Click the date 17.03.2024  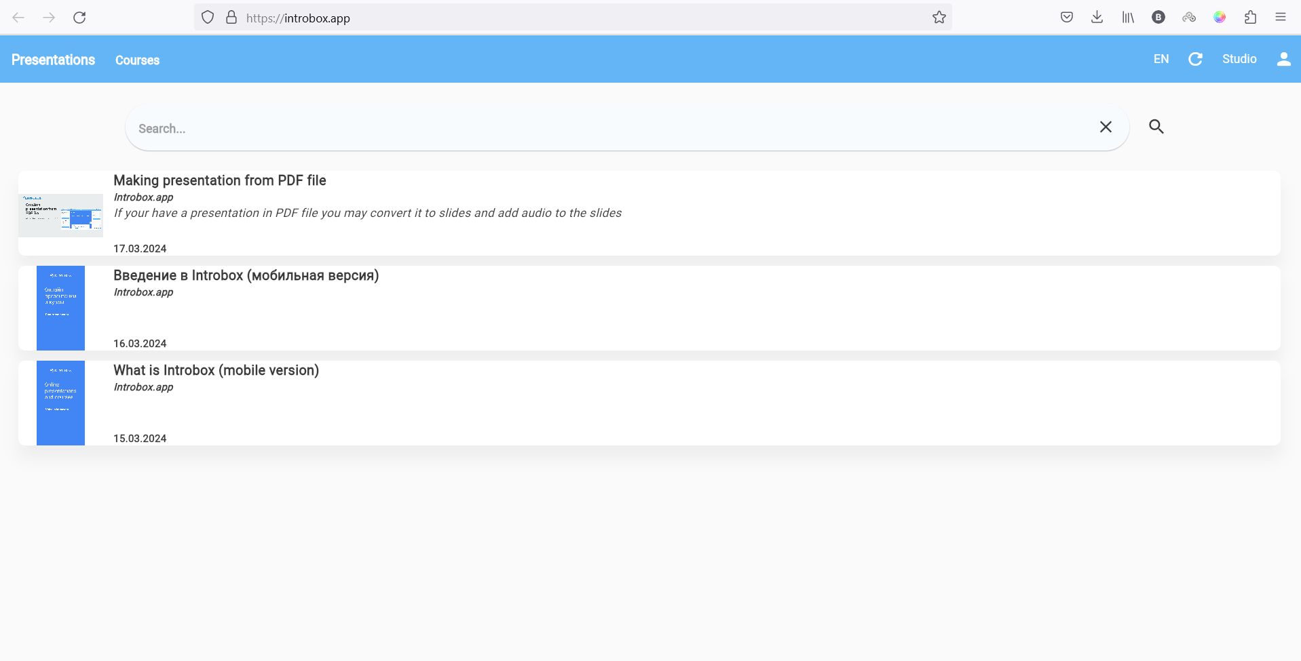coord(140,249)
